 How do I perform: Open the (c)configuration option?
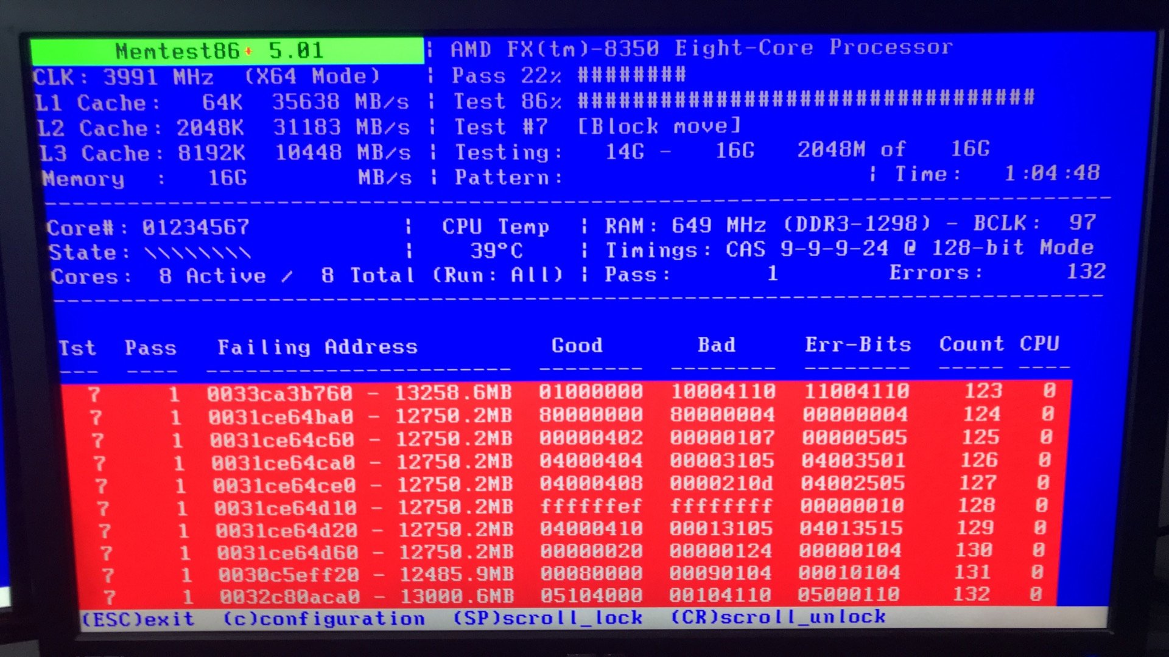323,619
